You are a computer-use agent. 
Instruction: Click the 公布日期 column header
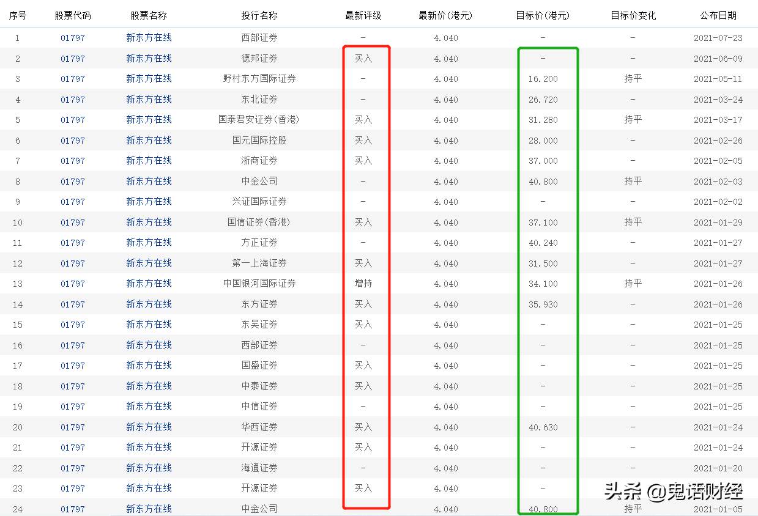718,15
